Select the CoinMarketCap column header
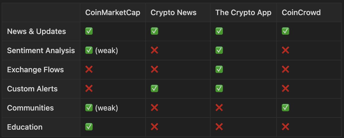This screenshot has height=138, width=344. tap(113, 12)
